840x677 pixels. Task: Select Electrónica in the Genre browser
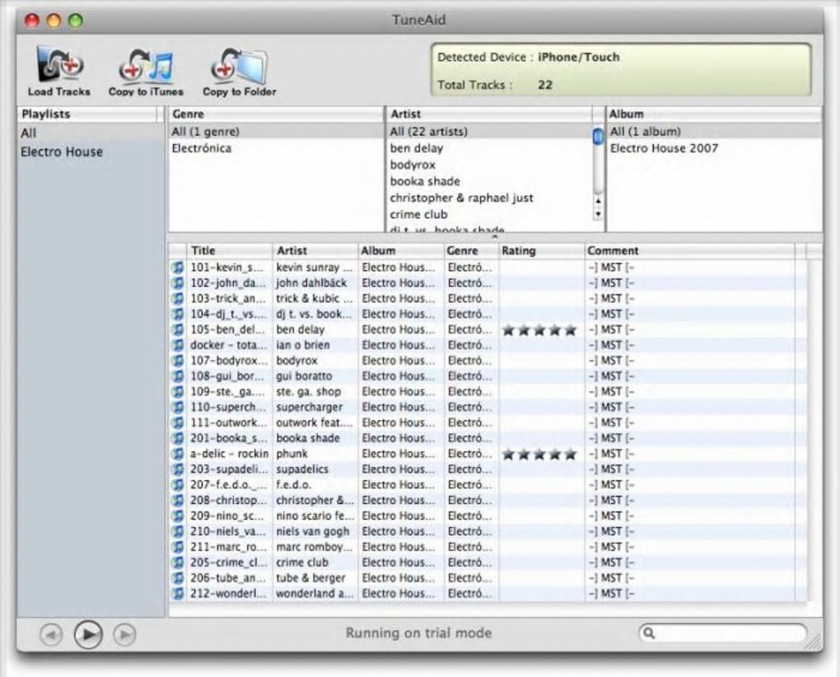click(x=276, y=148)
